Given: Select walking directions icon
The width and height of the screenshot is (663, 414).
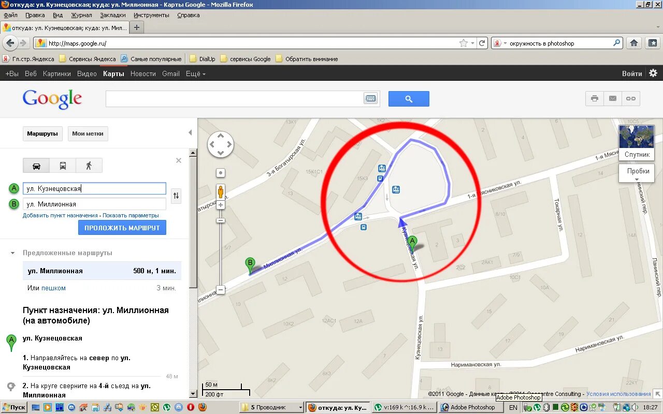Looking at the screenshot, I should (x=89, y=166).
